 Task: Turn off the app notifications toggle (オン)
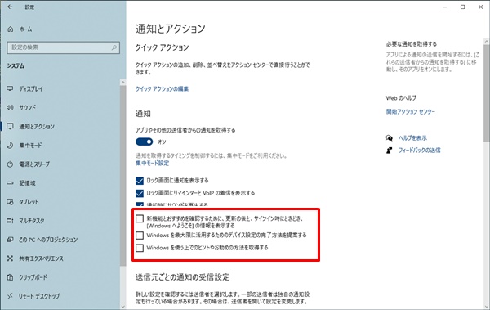[x=144, y=142]
